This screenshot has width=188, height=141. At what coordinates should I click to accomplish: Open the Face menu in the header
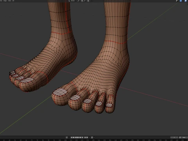click(9, 1)
